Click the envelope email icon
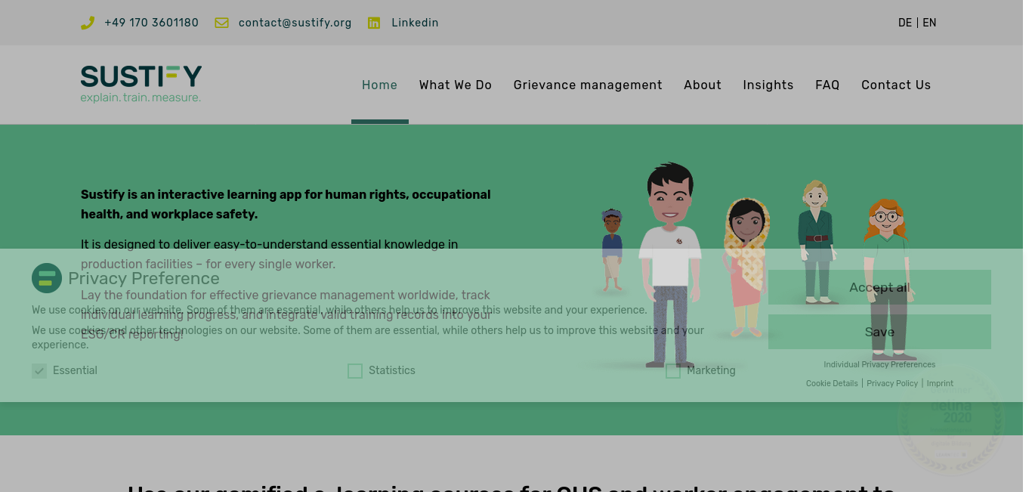 click(x=221, y=23)
